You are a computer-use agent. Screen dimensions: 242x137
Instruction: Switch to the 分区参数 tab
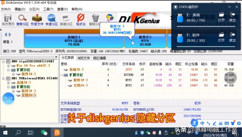point(68,58)
